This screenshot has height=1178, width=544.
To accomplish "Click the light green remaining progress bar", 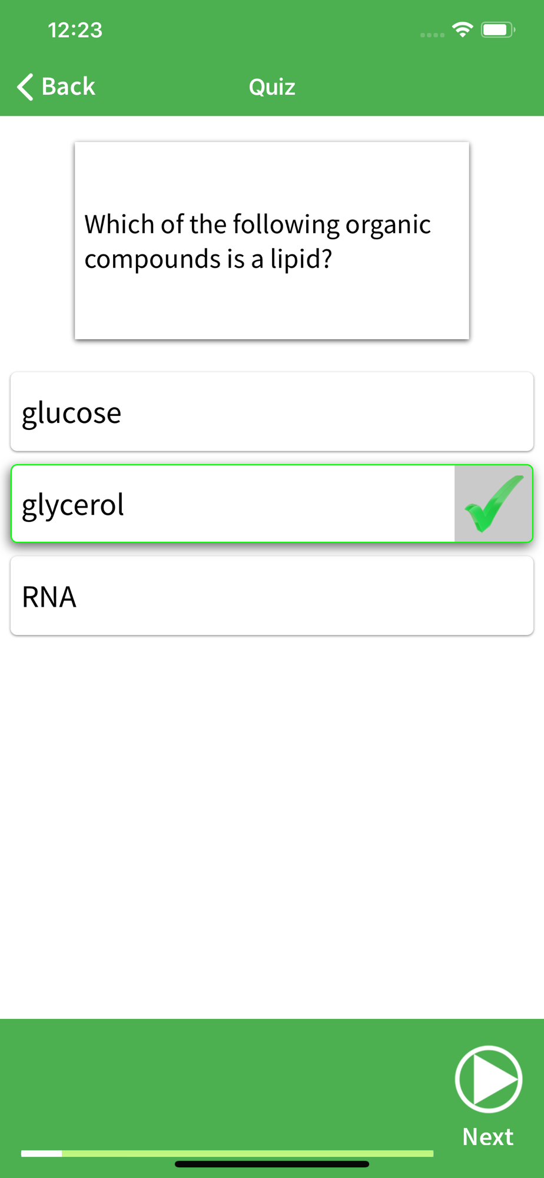I will tap(247, 1153).
